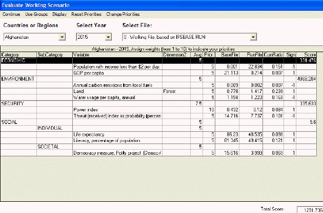Open the Display menu
This screenshot has width=323, height=213.
(x=59, y=14)
